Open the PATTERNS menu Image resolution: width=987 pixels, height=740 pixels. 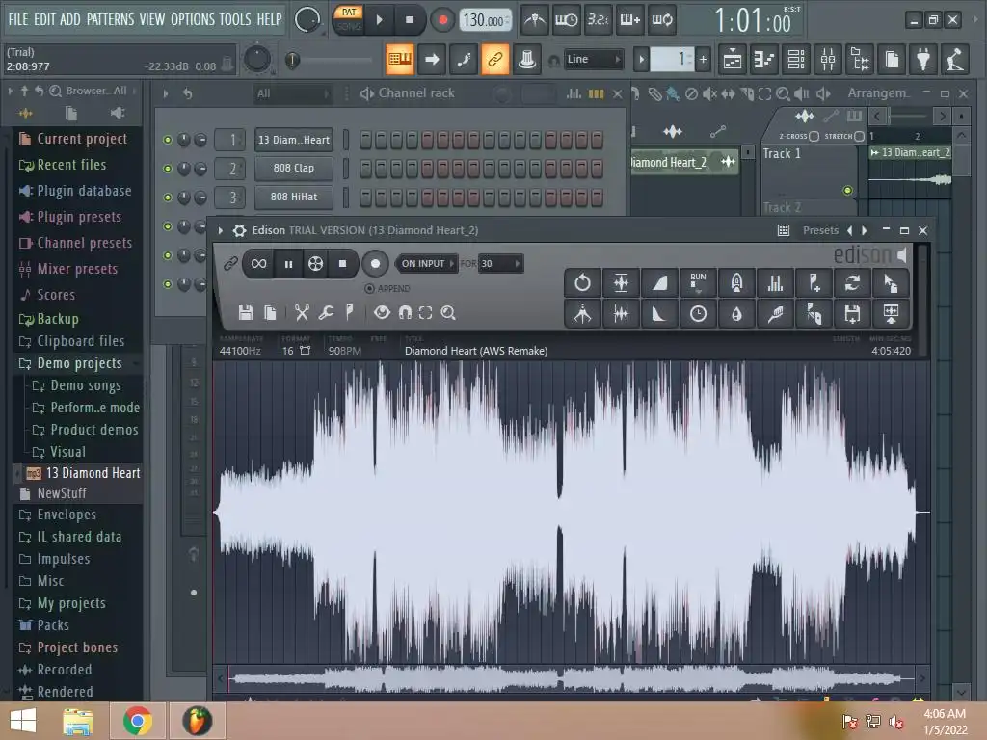coord(110,19)
